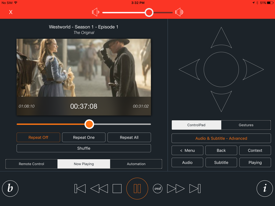Open the info i button
This screenshot has width=275, height=206.
(x=265, y=189)
